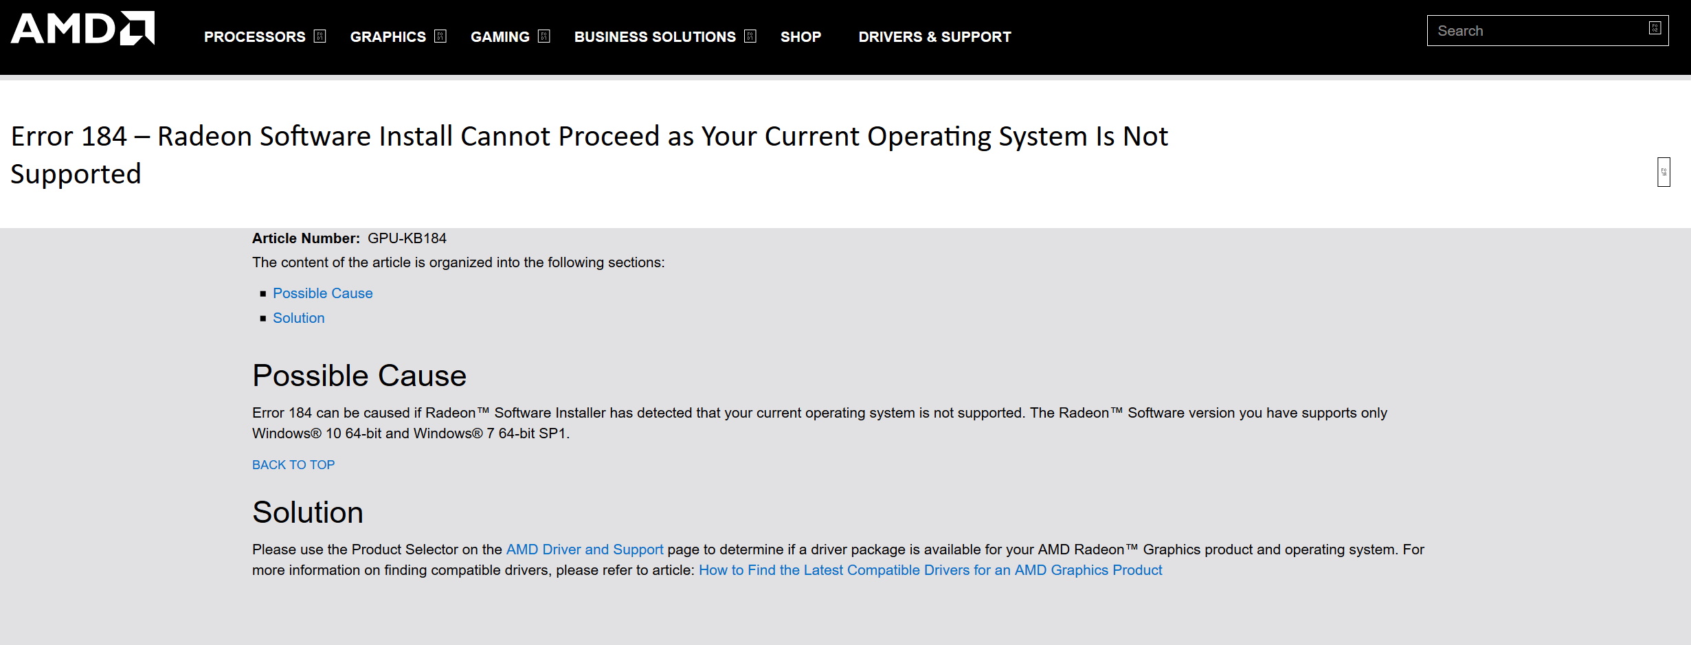Click the Possible Cause heading
Image resolution: width=1691 pixels, height=645 pixels.
click(359, 376)
